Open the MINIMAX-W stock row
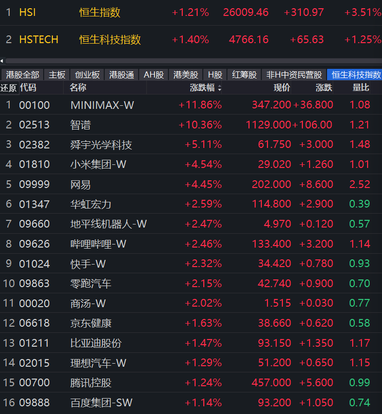382x414 pixels. 191,105
